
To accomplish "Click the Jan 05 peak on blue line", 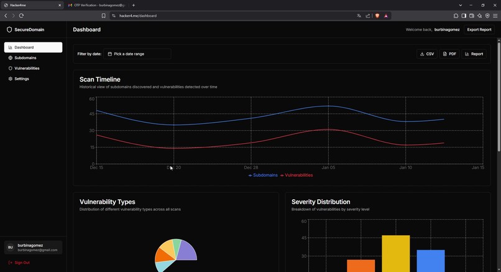I will (x=328, y=106).
